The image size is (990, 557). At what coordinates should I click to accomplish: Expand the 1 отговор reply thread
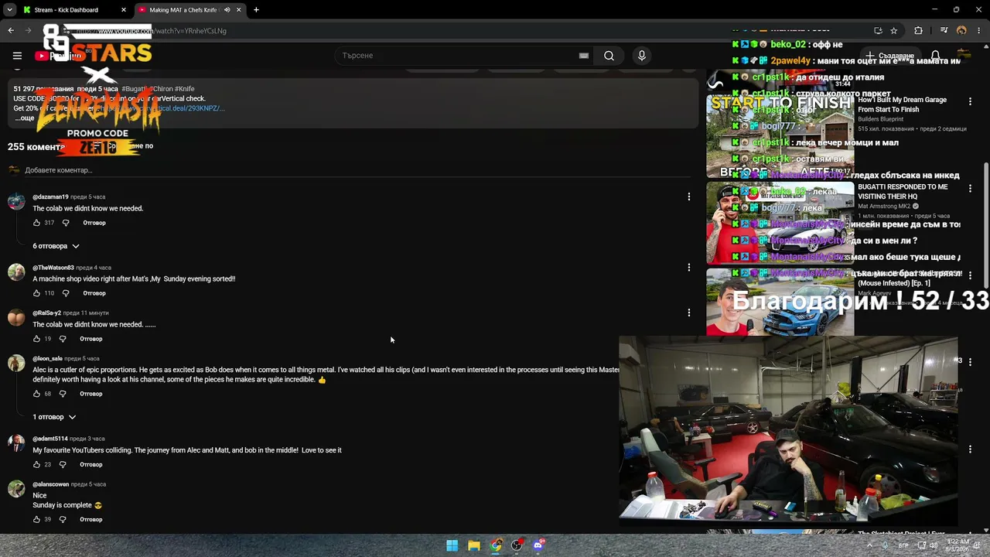[x=54, y=417]
